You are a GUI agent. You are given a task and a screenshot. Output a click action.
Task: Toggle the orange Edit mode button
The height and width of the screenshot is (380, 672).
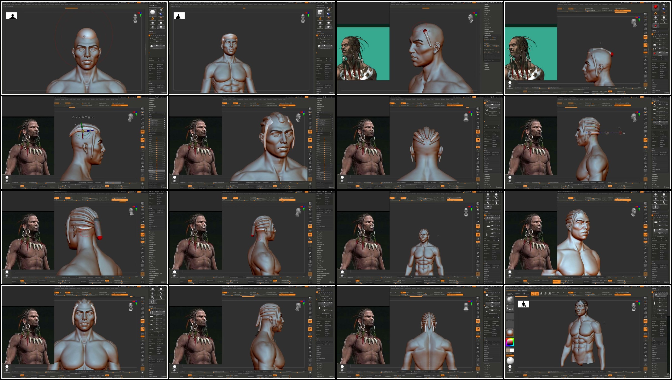[x=533, y=294]
